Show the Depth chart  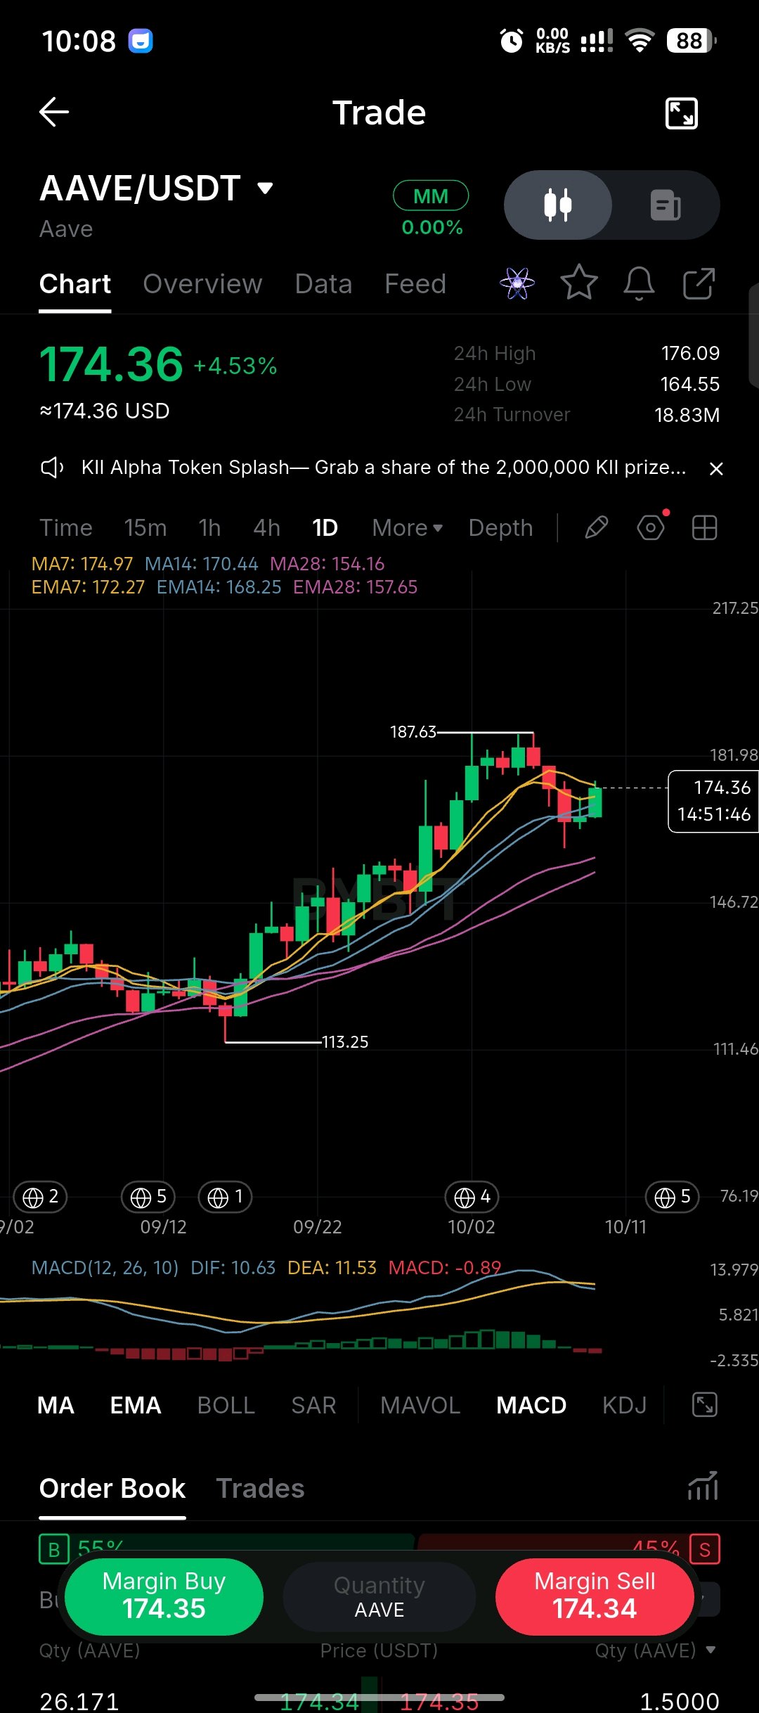coord(501,527)
